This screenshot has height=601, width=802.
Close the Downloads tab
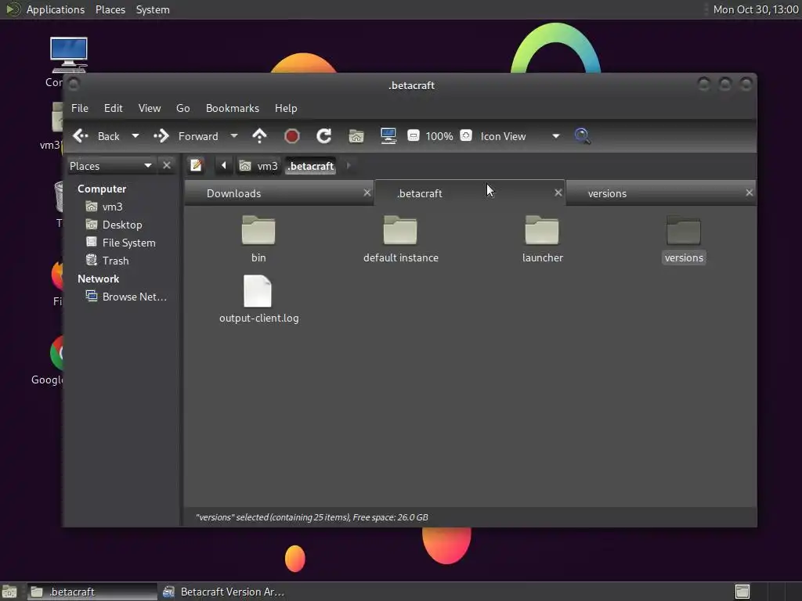[x=367, y=193]
